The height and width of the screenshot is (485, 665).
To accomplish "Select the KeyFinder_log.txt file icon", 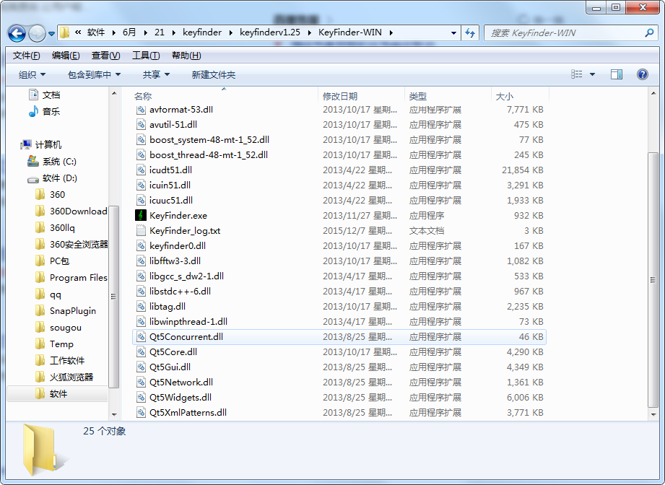I will 141,231.
